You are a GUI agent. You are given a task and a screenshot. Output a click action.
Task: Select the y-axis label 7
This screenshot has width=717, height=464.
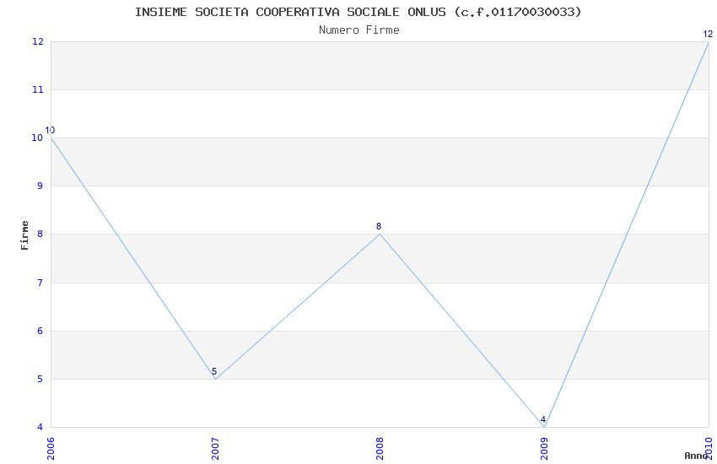[x=40, y=283]
